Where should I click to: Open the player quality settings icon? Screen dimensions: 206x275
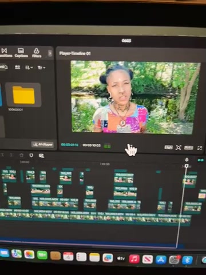(x=168, y=147)
